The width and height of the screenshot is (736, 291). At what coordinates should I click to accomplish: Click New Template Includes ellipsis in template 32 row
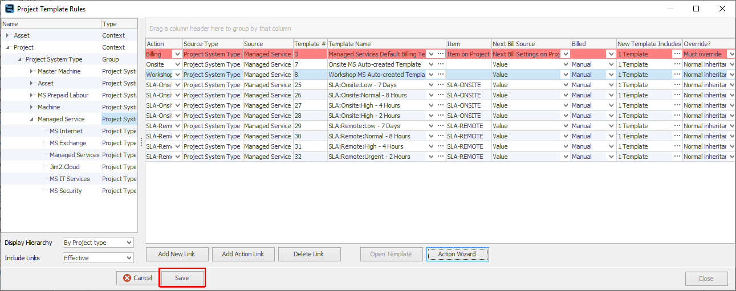pos(677,157)
